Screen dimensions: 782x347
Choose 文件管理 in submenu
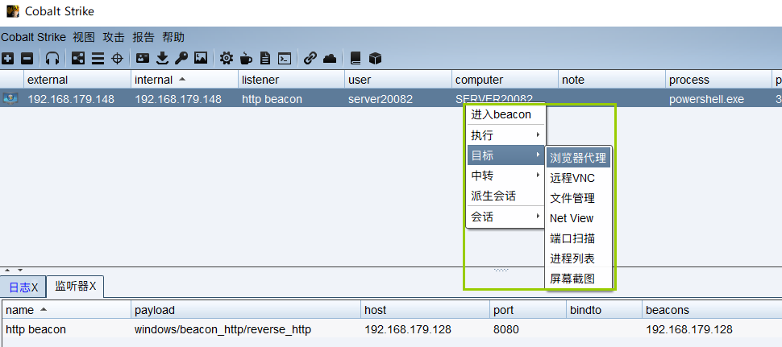[578, 198]
